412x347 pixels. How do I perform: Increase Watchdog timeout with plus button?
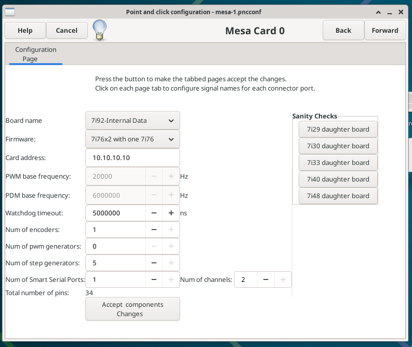coord(171,213)
